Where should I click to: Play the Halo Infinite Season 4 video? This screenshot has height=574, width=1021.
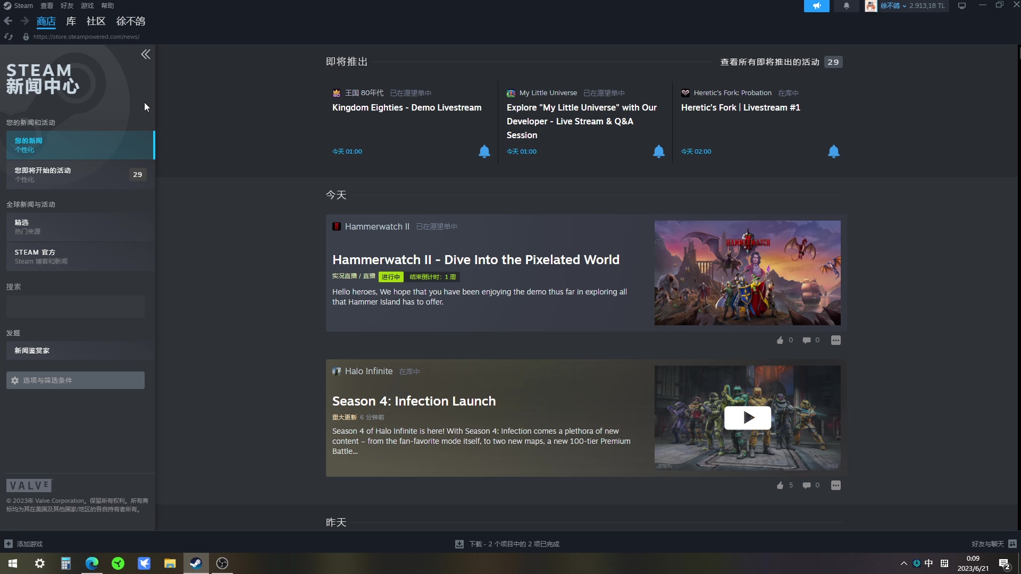click(747, 418)
